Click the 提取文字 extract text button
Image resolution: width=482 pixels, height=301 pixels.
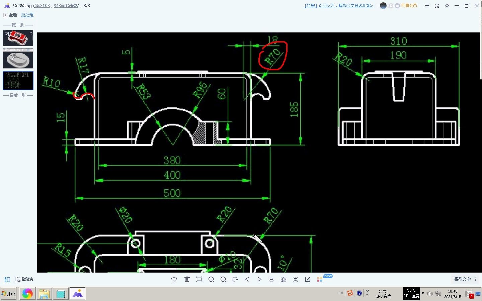tap(462, 279)
